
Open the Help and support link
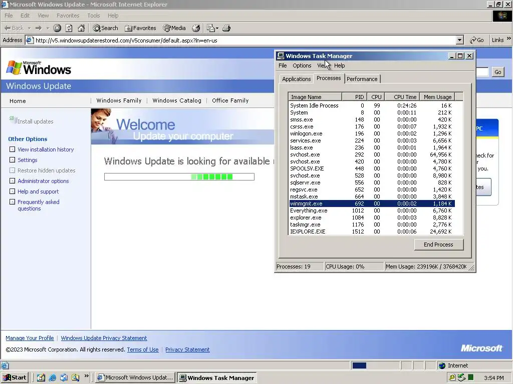pos(38,191)
